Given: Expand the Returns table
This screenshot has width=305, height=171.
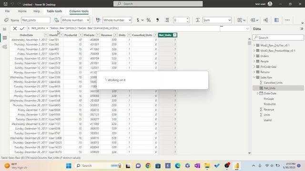Looking at the screenshot, I should tap(254, 72).
